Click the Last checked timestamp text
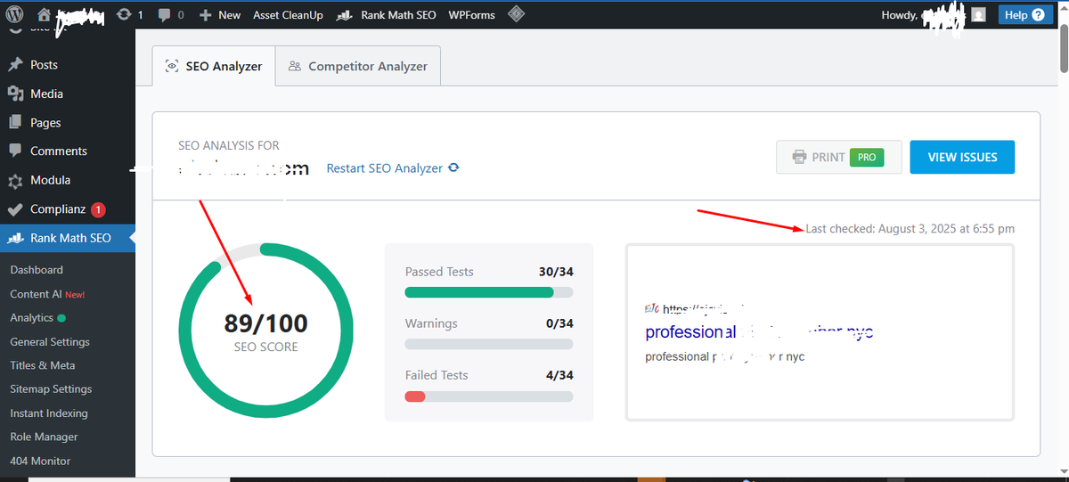Image resolution: width=1069 pixels, height=482 pixels. pyautogui.click(x=910, y=229)
